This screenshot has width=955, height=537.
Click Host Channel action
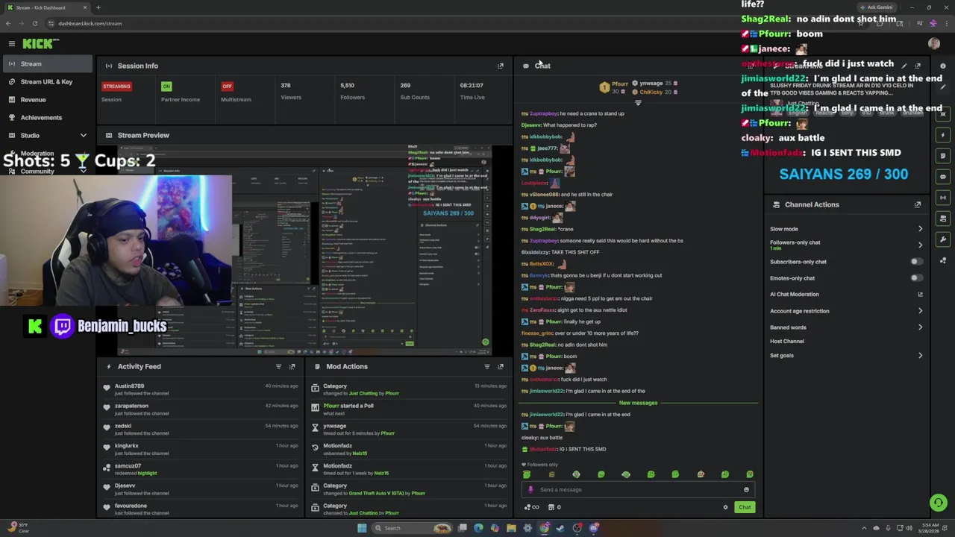pos(787,342)
